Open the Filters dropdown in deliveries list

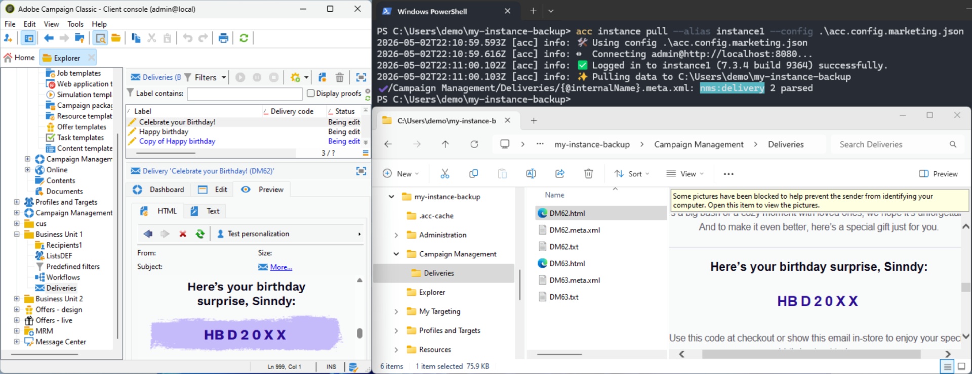coord(206,77)
